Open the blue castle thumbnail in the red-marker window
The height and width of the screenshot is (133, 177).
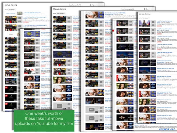(122, 55)
